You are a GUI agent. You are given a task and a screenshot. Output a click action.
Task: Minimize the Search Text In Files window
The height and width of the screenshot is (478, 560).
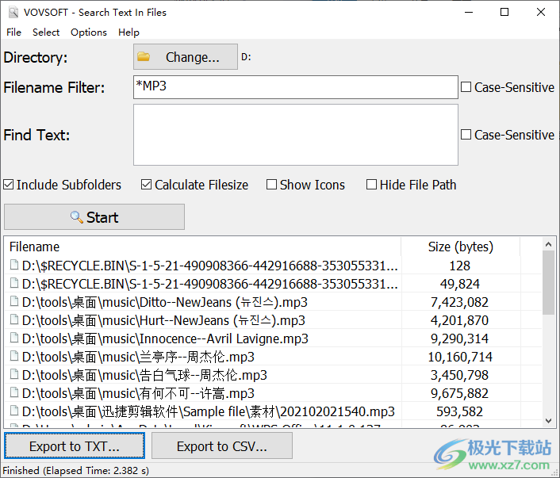pos(469,13)
